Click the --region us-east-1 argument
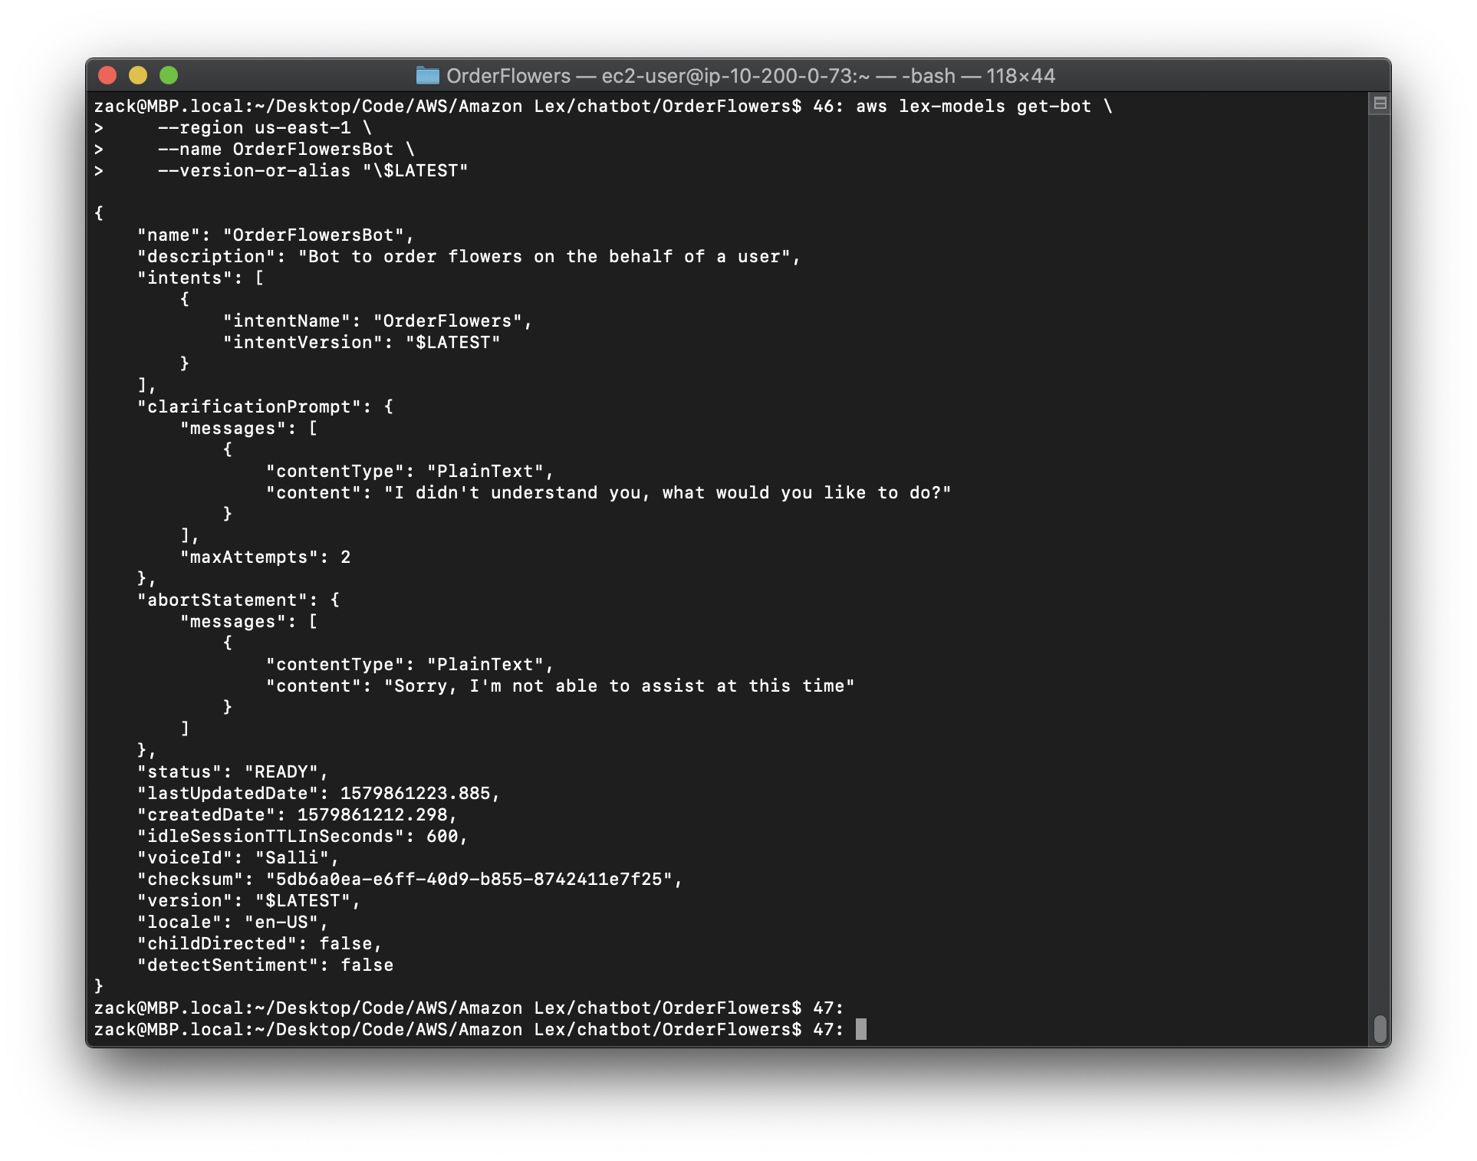The image size is (1477, 1161). (x=255, y=128)
